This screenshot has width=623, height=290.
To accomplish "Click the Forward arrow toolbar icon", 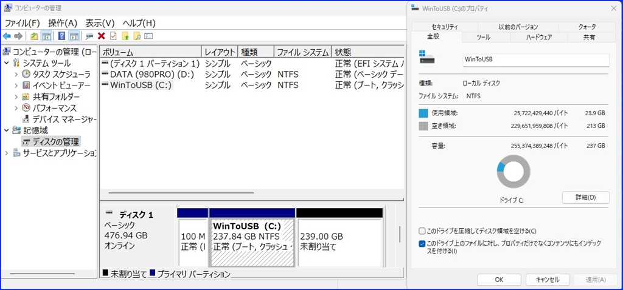I will point(18,36).
